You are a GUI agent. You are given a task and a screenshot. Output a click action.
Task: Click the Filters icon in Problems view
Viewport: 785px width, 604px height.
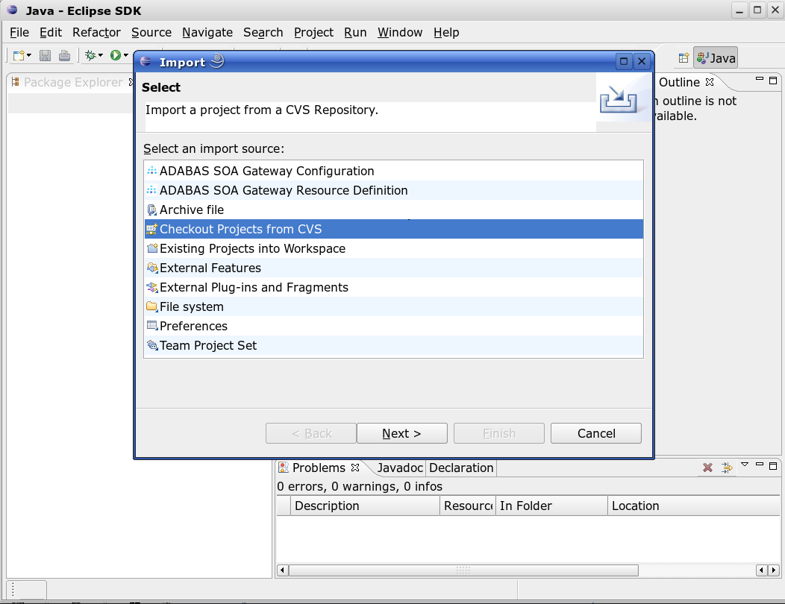727,468
